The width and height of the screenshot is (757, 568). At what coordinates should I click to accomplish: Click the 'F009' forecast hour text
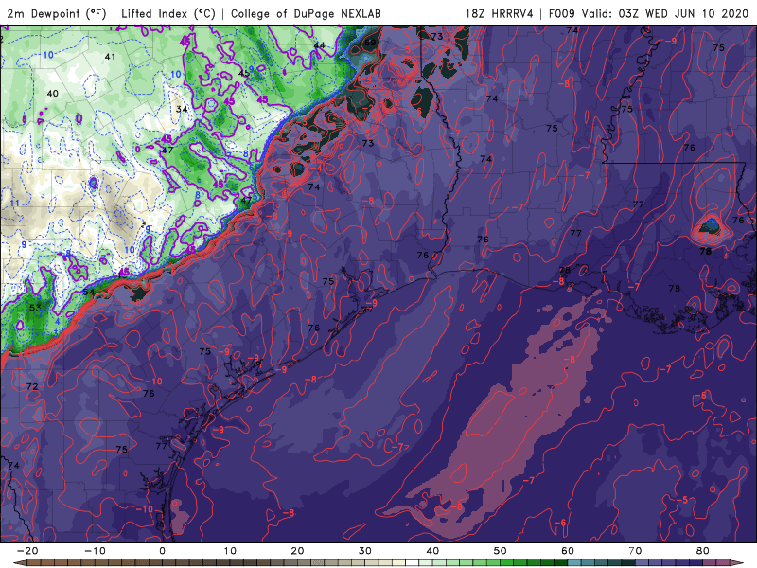(x=562, y=13)
